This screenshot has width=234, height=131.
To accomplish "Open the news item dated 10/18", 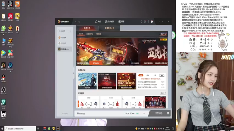I will click(151, 82).
